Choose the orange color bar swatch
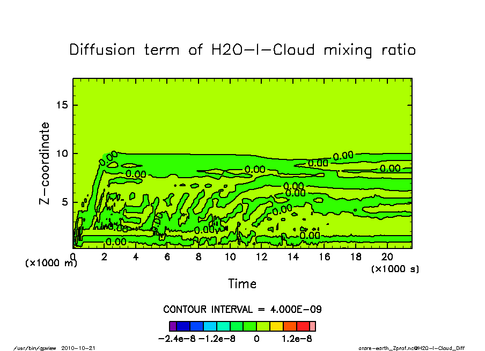Image resolution: width=485 pixels, height=351 pixels. point(290,326)
